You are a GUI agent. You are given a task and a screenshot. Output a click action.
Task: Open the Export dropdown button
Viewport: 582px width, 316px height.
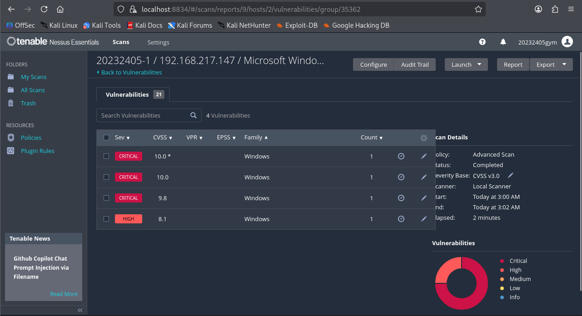(551, 64)
